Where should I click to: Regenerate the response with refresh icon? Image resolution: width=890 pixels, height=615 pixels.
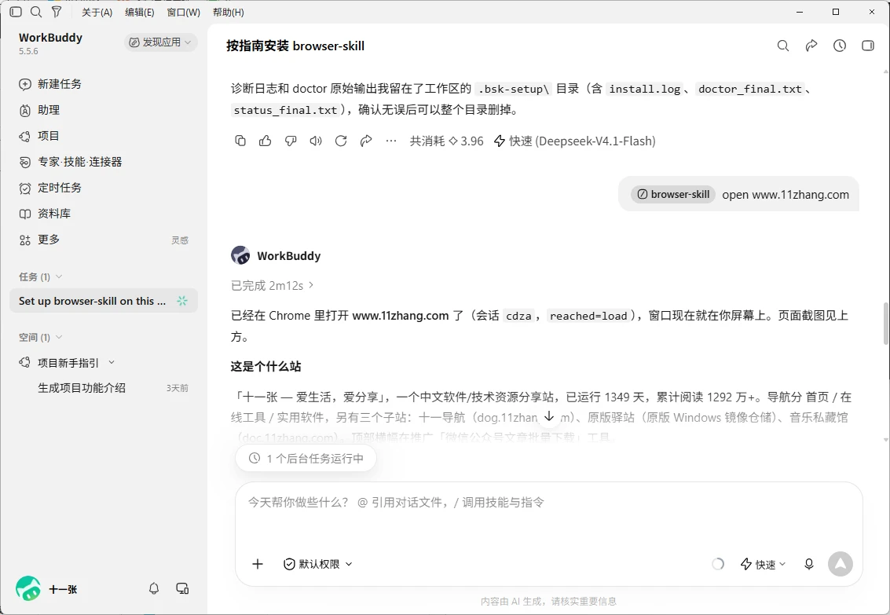[x=341, y=141]
